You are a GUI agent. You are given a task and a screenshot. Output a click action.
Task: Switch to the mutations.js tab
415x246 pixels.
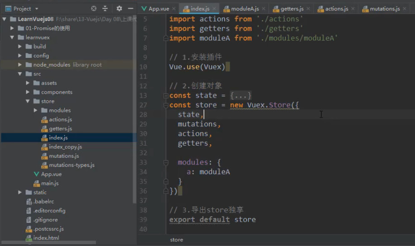385,9
